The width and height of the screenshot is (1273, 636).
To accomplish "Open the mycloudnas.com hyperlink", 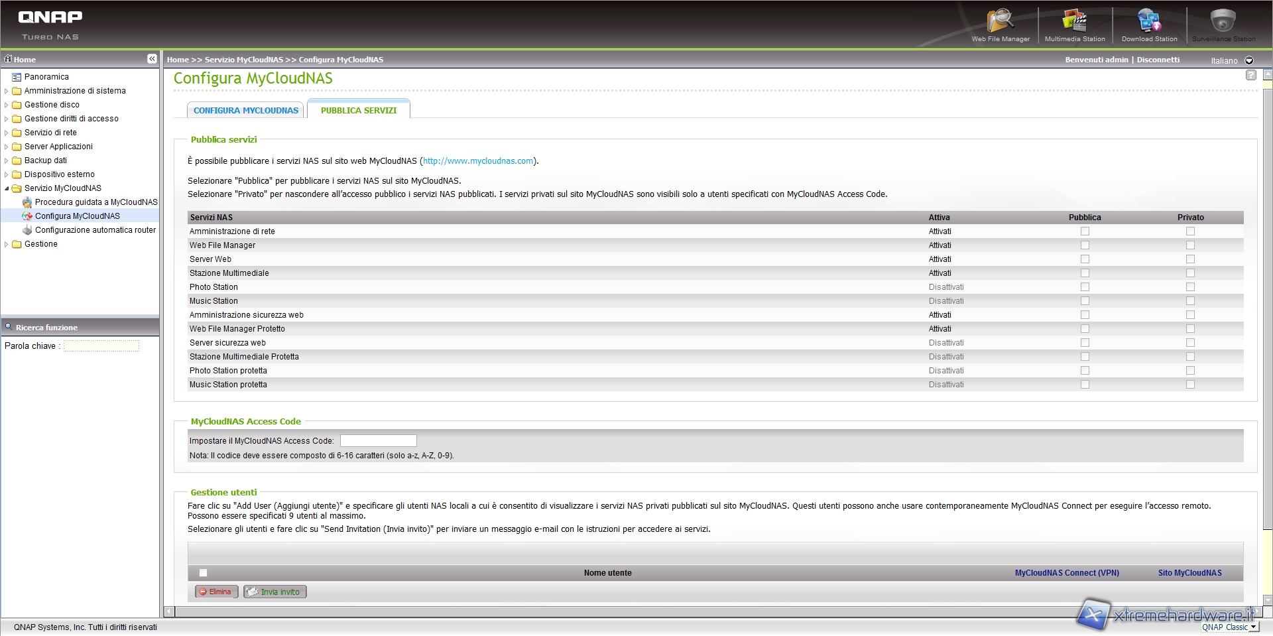I will pos(478,161).
